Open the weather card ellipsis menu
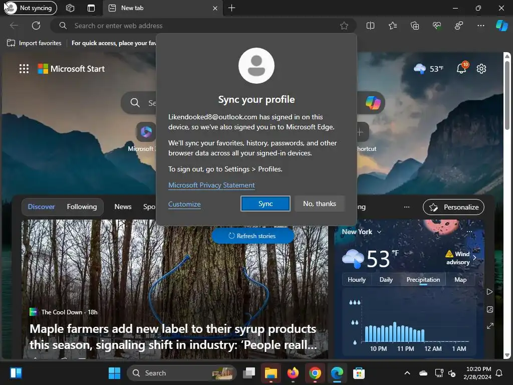 click(469, 232)
